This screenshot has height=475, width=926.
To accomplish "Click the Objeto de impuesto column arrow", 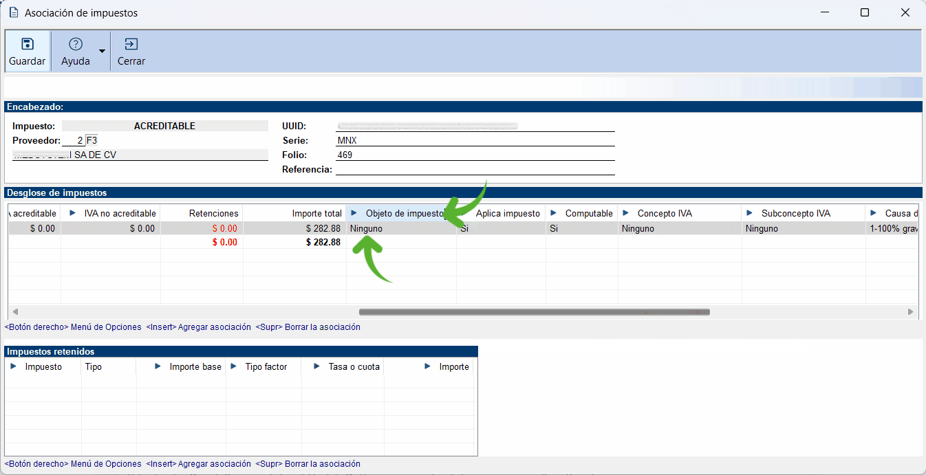I will (354, 213).
